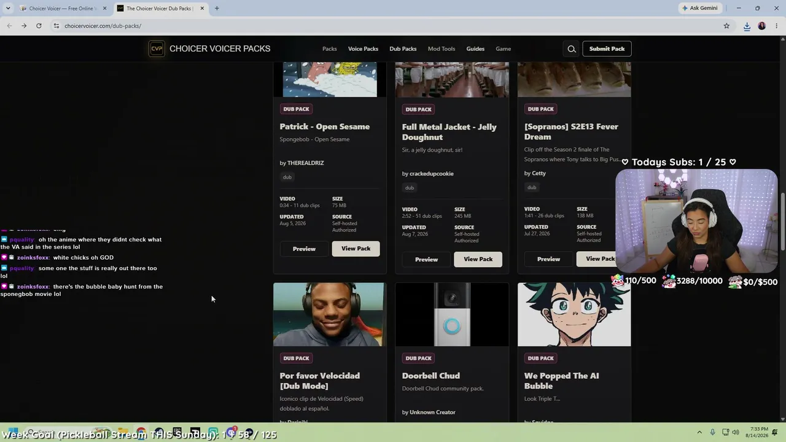Preview the Patrick - Open Sesame pack
Screen dimensions: 786x442
pos(304,249)
